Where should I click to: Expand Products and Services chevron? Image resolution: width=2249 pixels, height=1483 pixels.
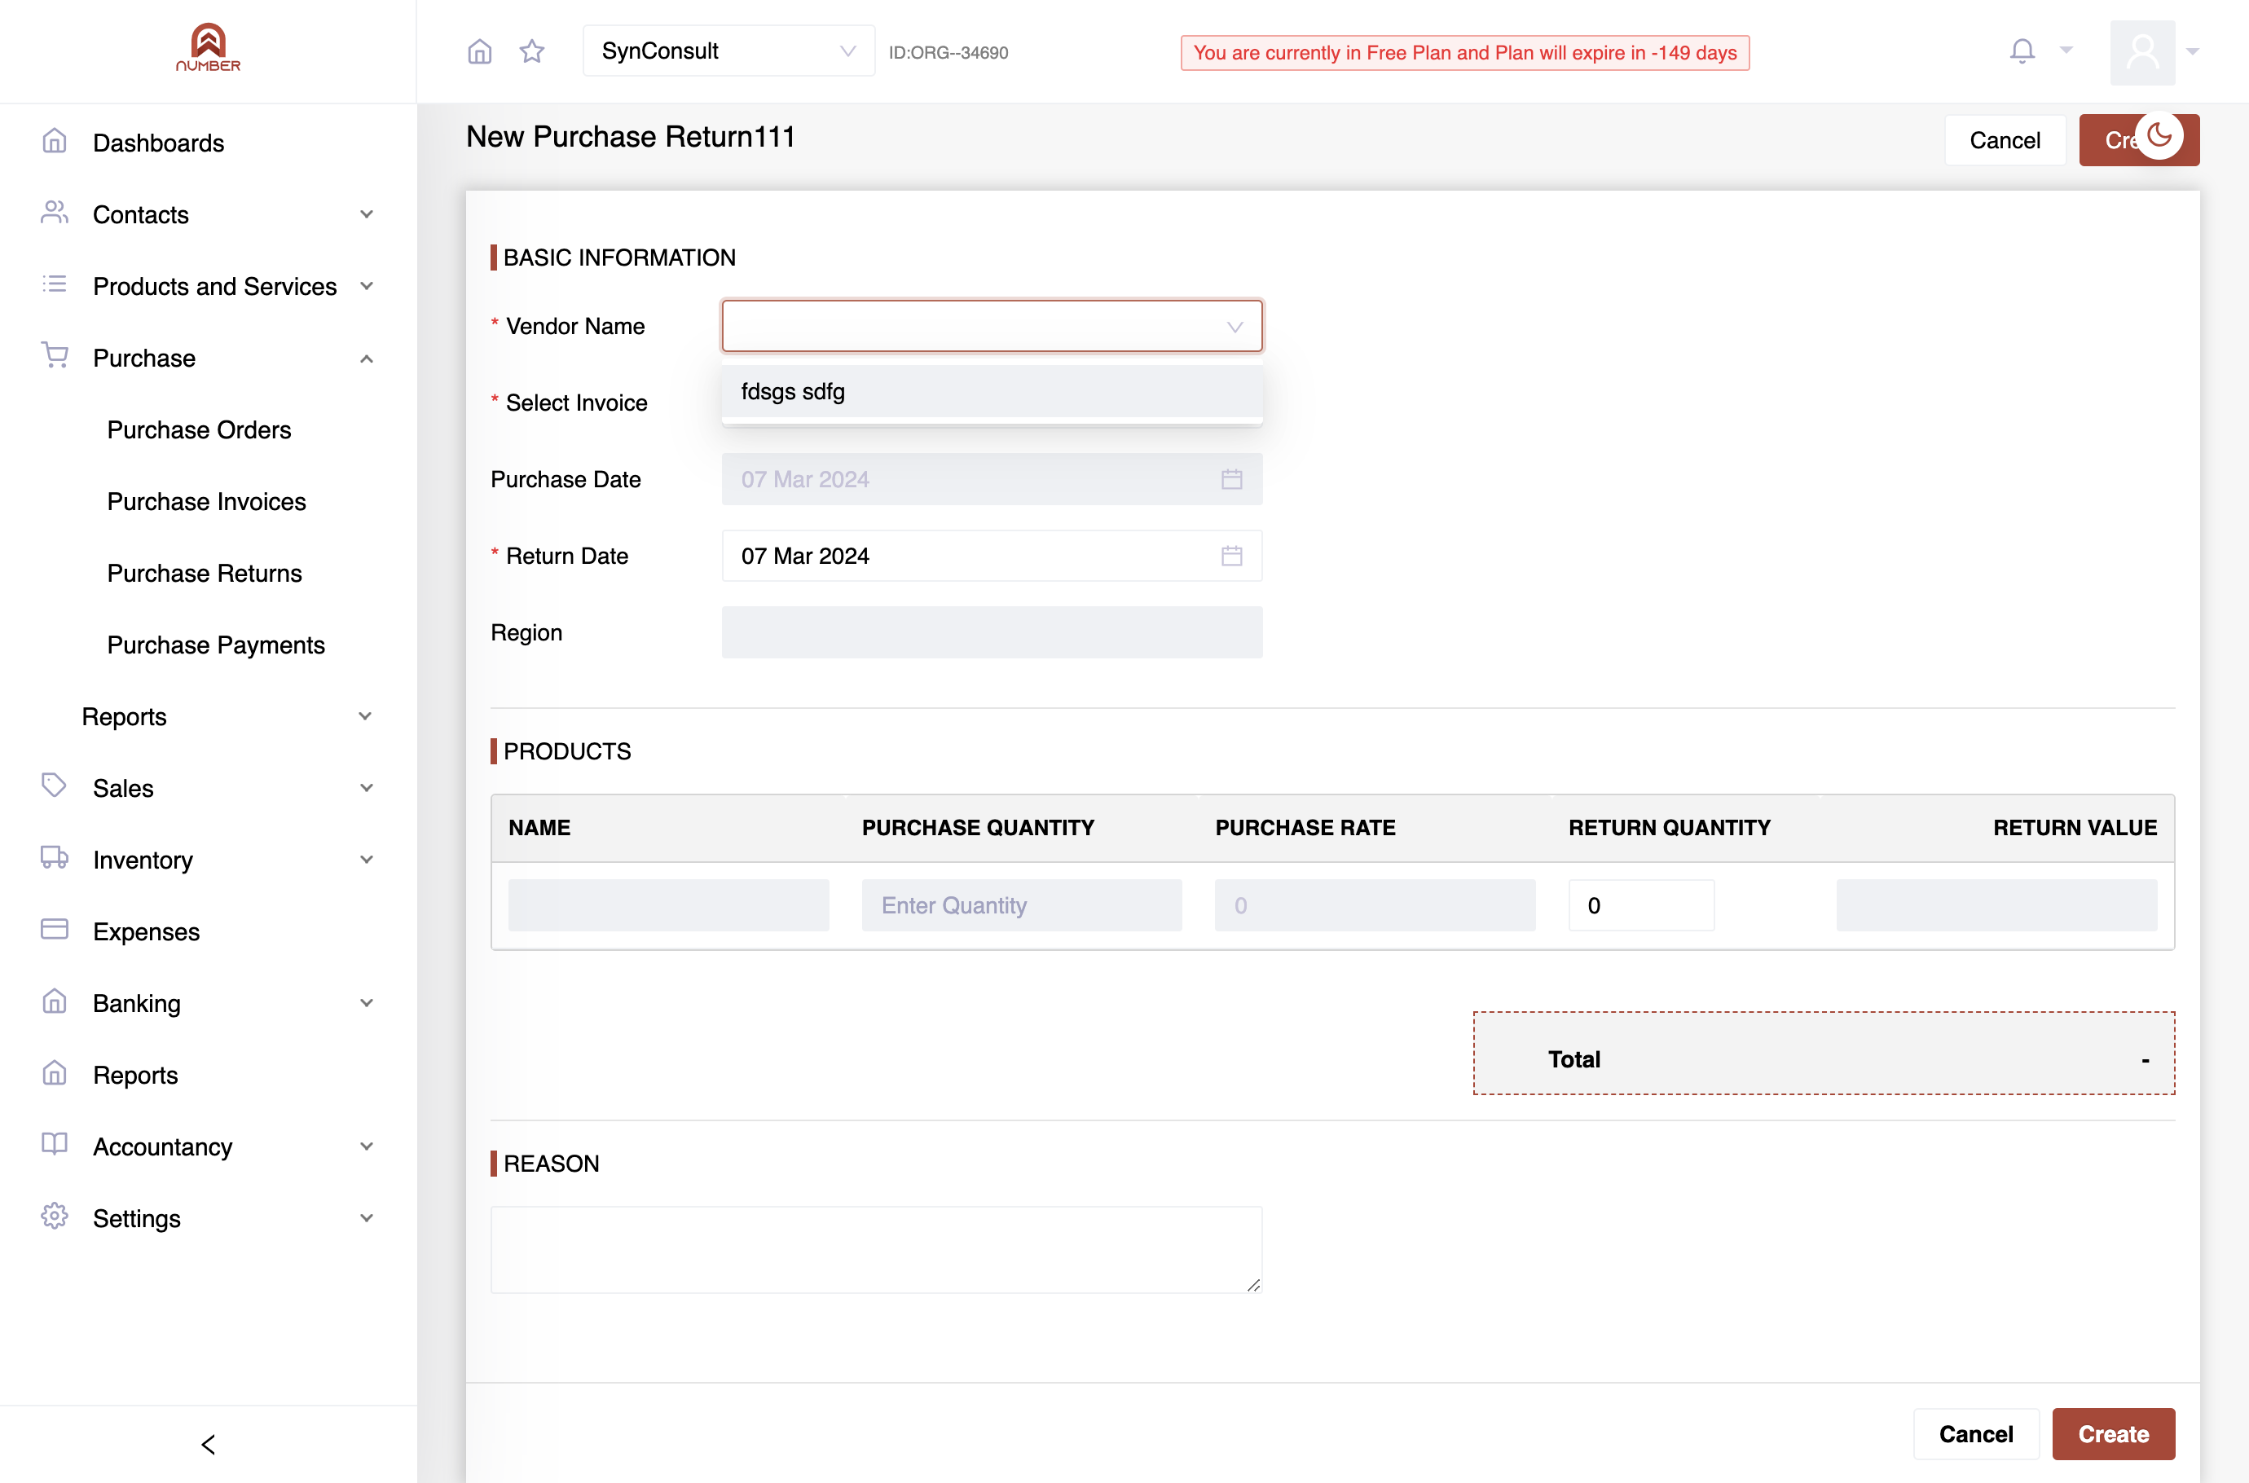point(366,287)
